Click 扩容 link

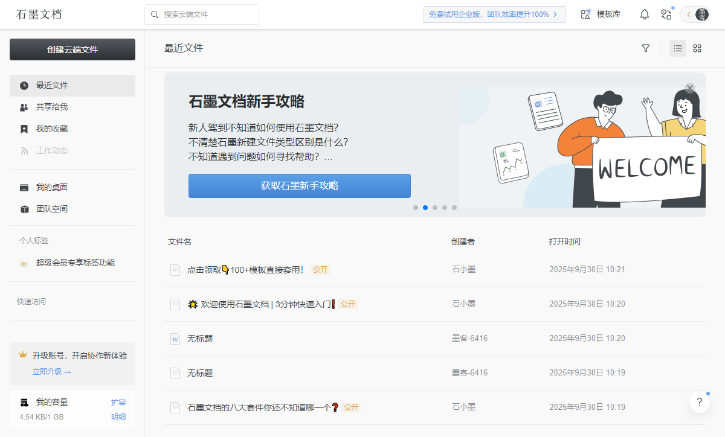click(x=118, y=403)
